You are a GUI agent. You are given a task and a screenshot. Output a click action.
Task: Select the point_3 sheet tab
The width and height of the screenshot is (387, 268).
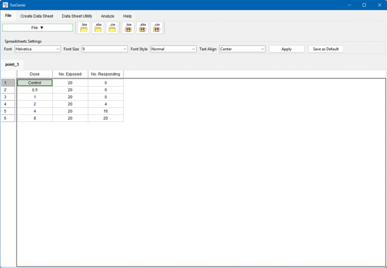(12, 65)
